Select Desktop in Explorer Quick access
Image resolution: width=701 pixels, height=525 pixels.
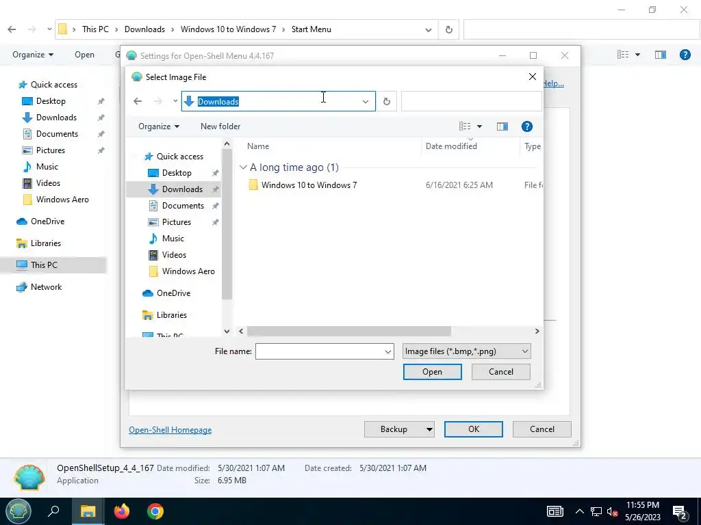coord(51,101)
